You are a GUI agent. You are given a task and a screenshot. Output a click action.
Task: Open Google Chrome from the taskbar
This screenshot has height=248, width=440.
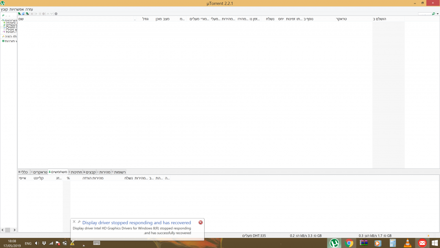coord(349,243)
